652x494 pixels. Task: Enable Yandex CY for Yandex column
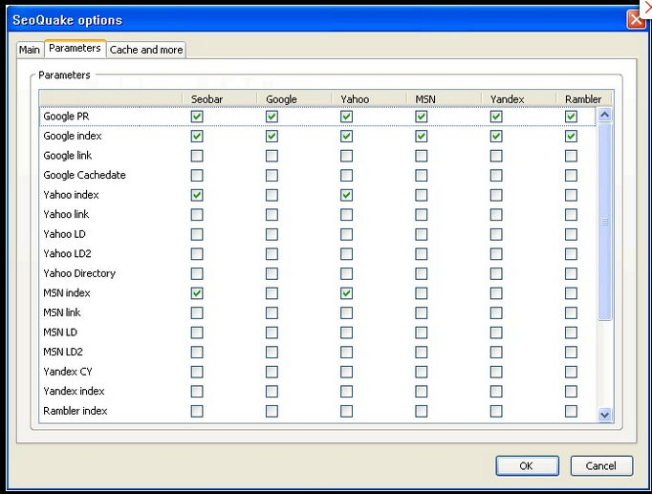(495, 372)
